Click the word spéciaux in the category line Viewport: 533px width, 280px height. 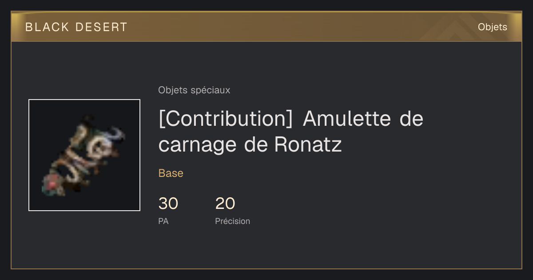pos(211,91)
